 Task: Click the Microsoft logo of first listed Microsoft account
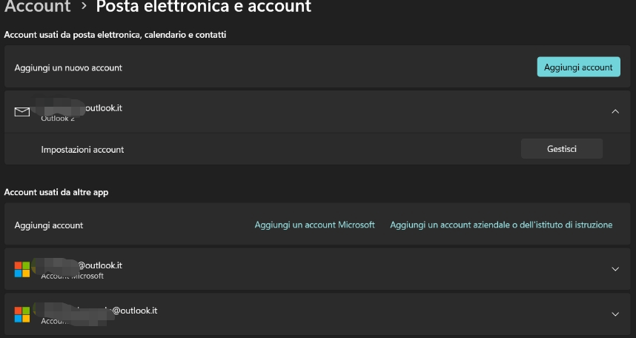[22, 269]
